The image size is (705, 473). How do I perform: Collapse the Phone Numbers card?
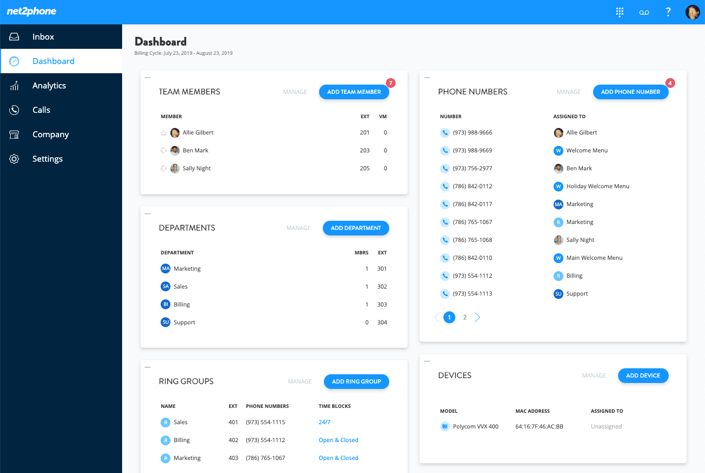pos(427,78)
